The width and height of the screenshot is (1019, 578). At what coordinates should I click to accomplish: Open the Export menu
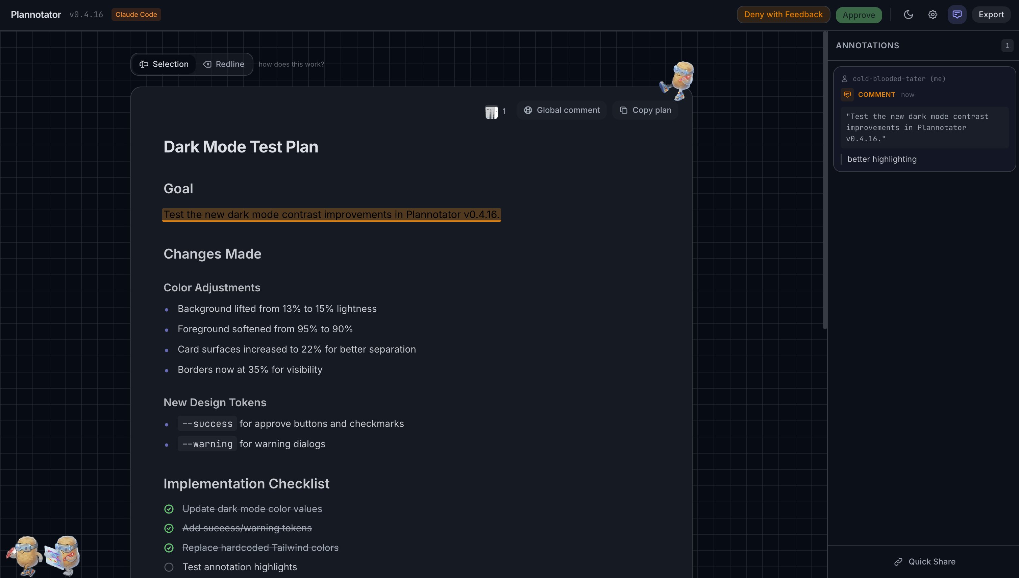991,15
